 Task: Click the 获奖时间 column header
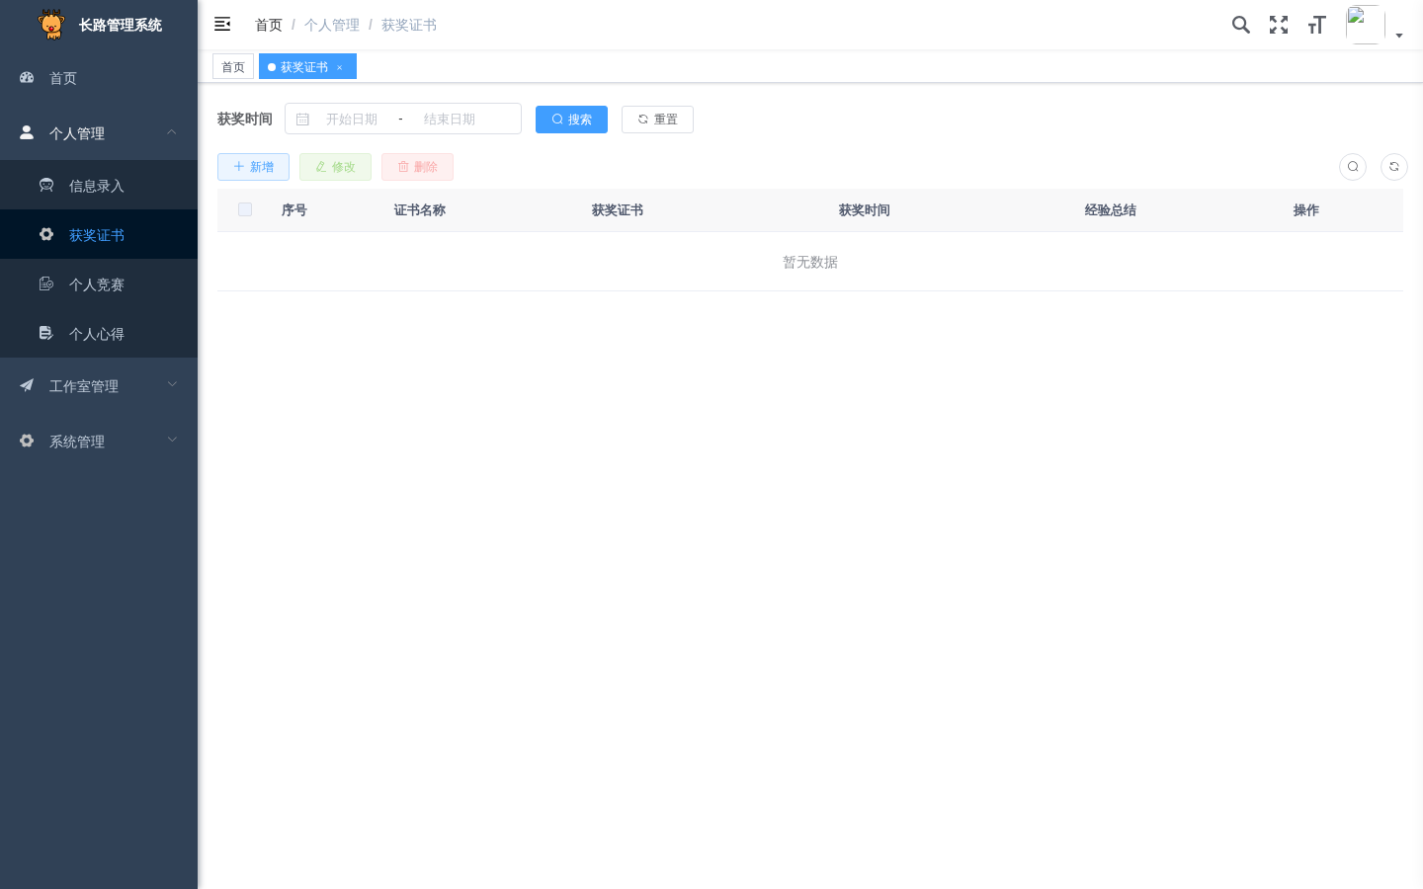(x=865, y=210)
